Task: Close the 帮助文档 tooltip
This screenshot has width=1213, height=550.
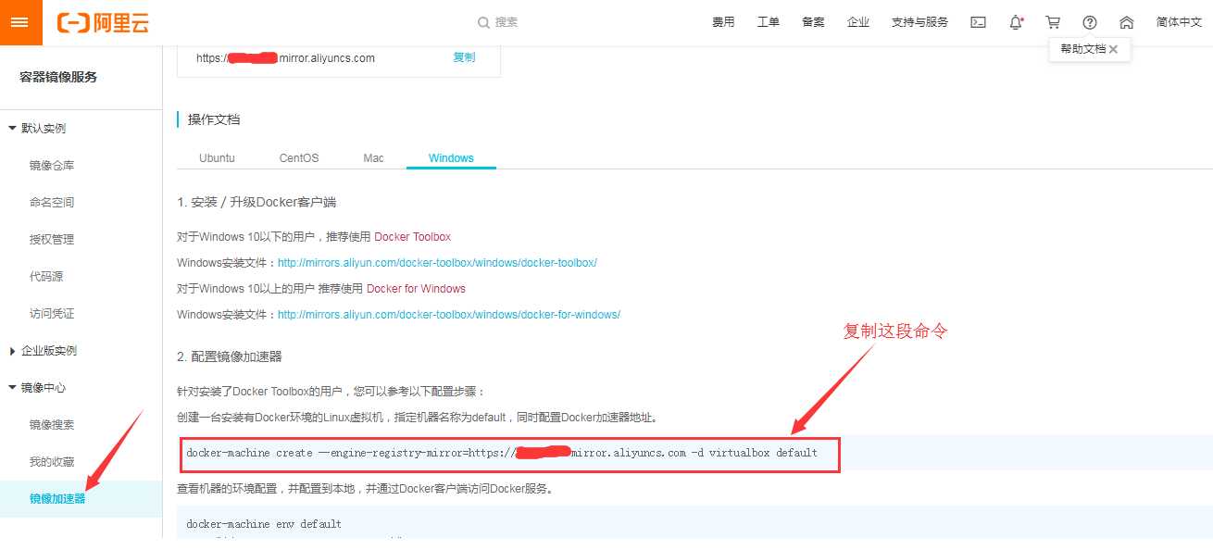Action: [x=1113, y=49]
